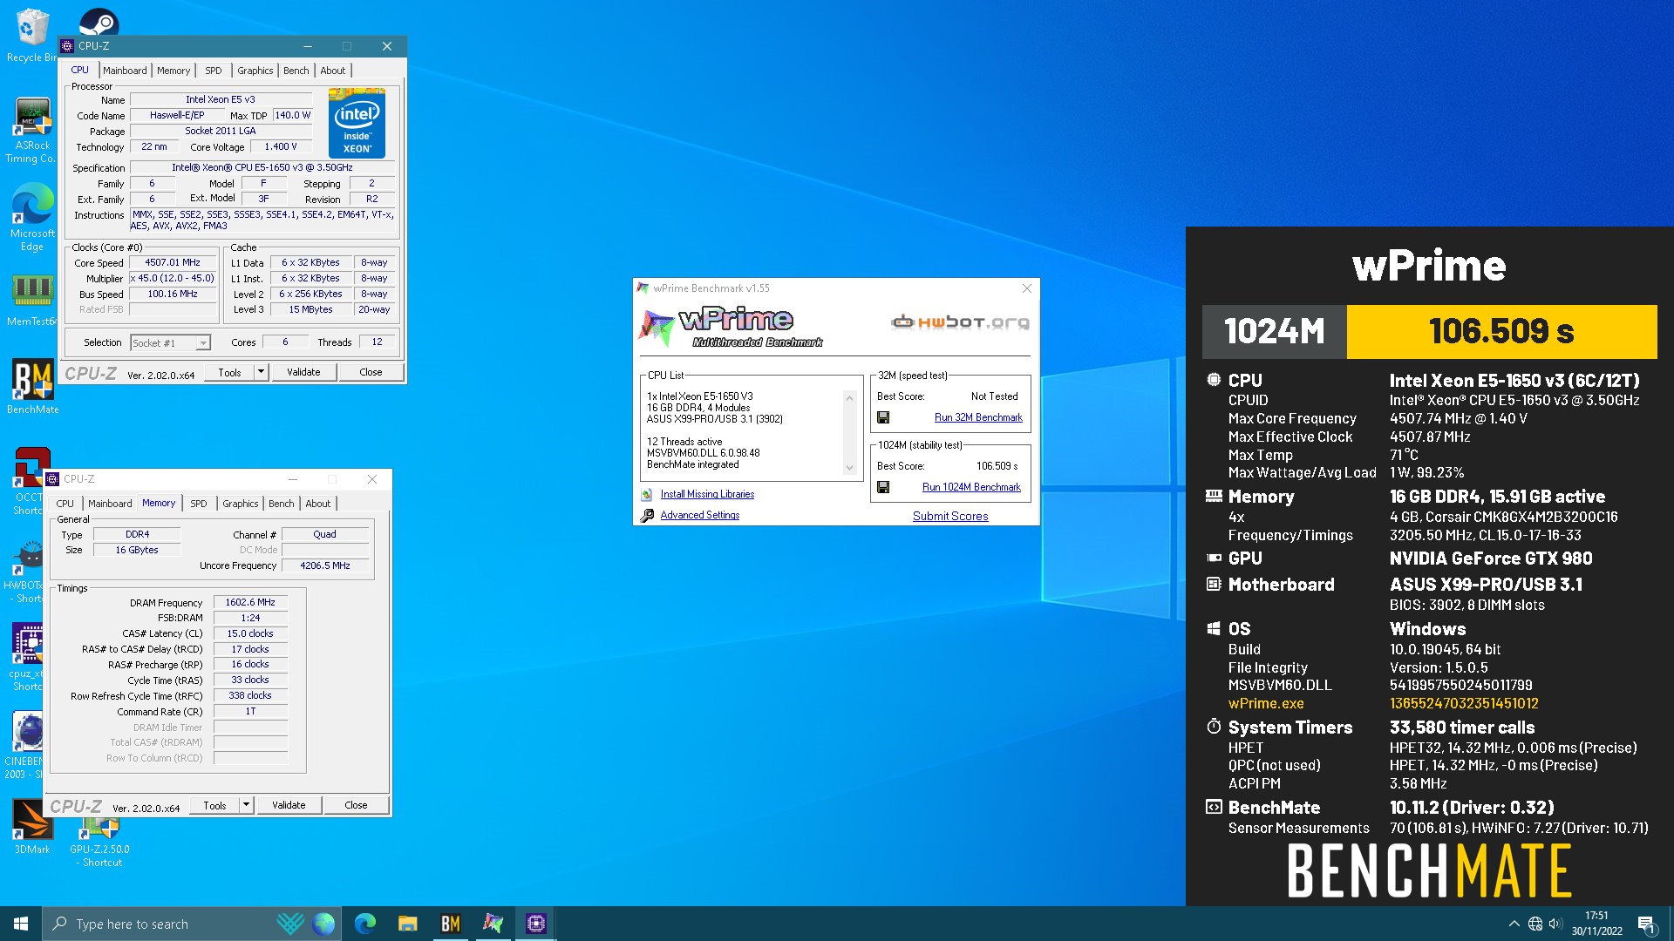Screen dimensions: 1674x941
Task: Switch to CPU tab in lower CPU-Z window
Action: tap(65, 504)
